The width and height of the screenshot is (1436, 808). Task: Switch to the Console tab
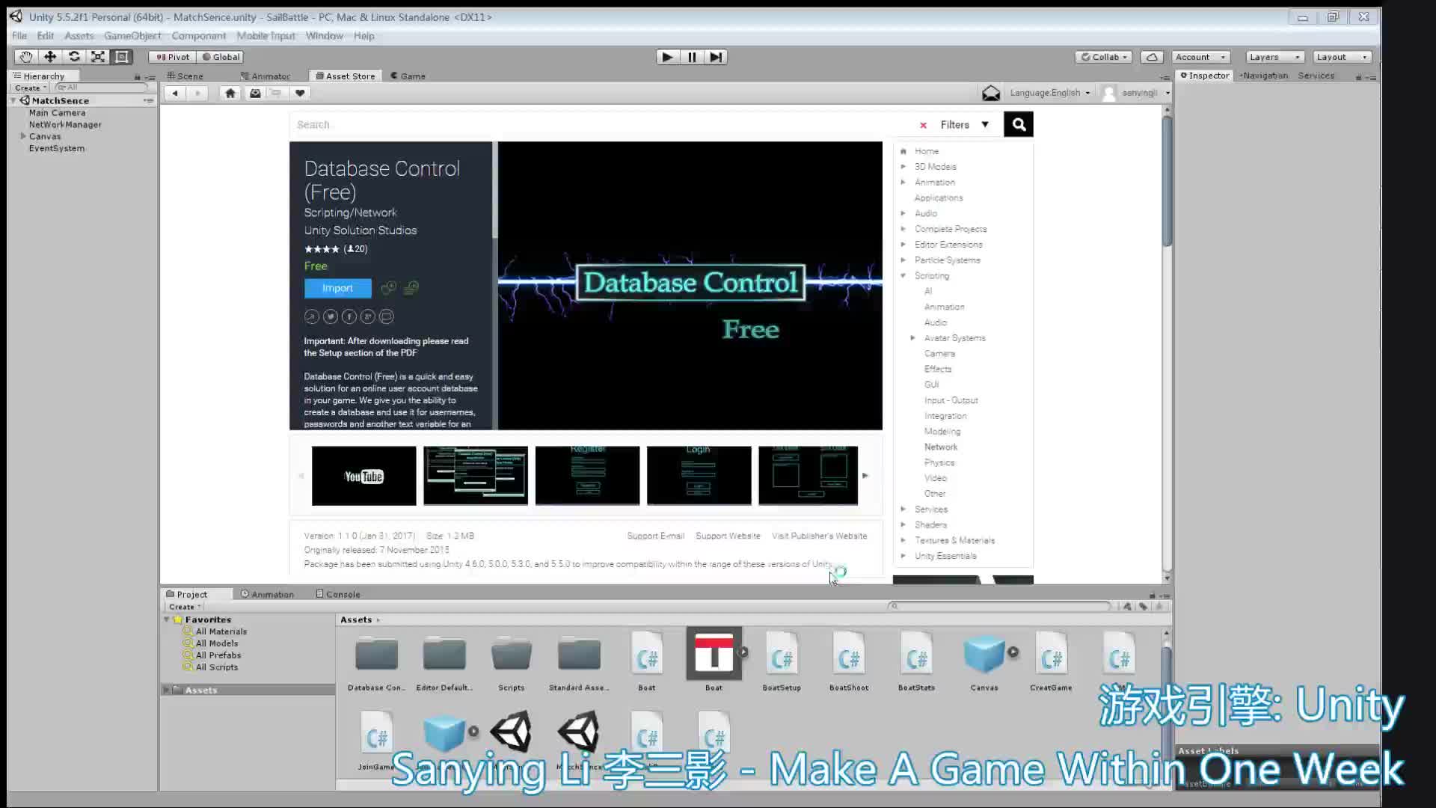338,594
